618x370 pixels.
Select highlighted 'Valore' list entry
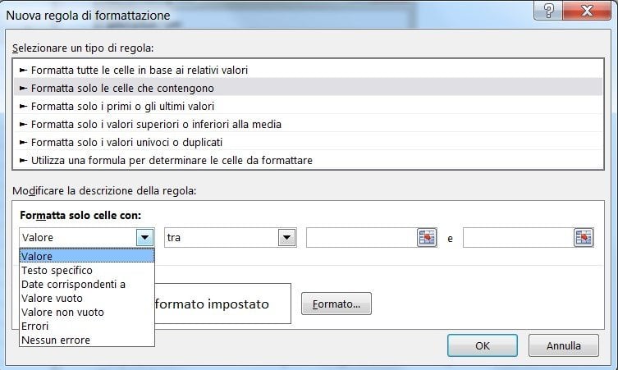point(87,256)
